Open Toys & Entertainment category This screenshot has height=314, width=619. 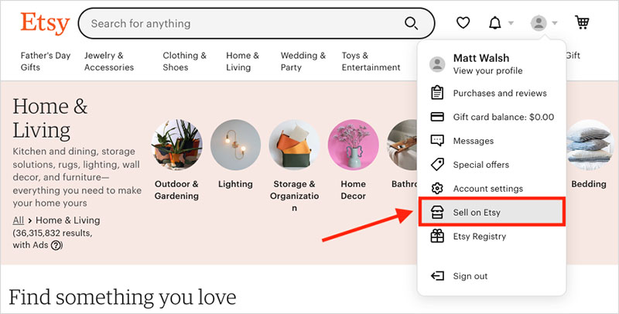371,61
